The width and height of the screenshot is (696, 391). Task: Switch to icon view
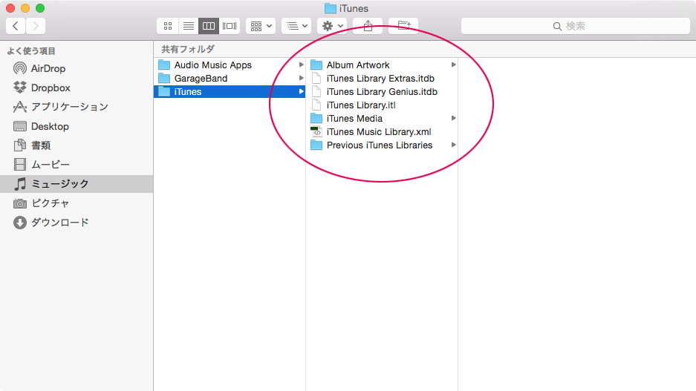point(168,26)
